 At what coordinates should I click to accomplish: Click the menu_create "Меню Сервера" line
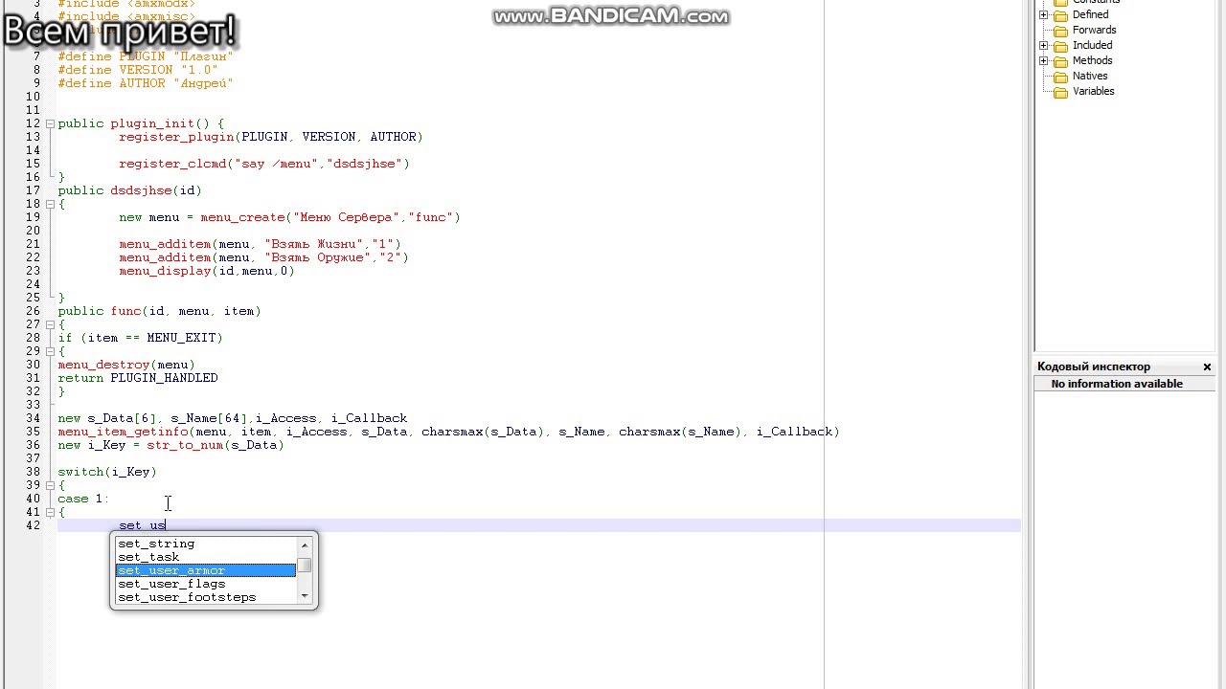[x=289, y=217]
